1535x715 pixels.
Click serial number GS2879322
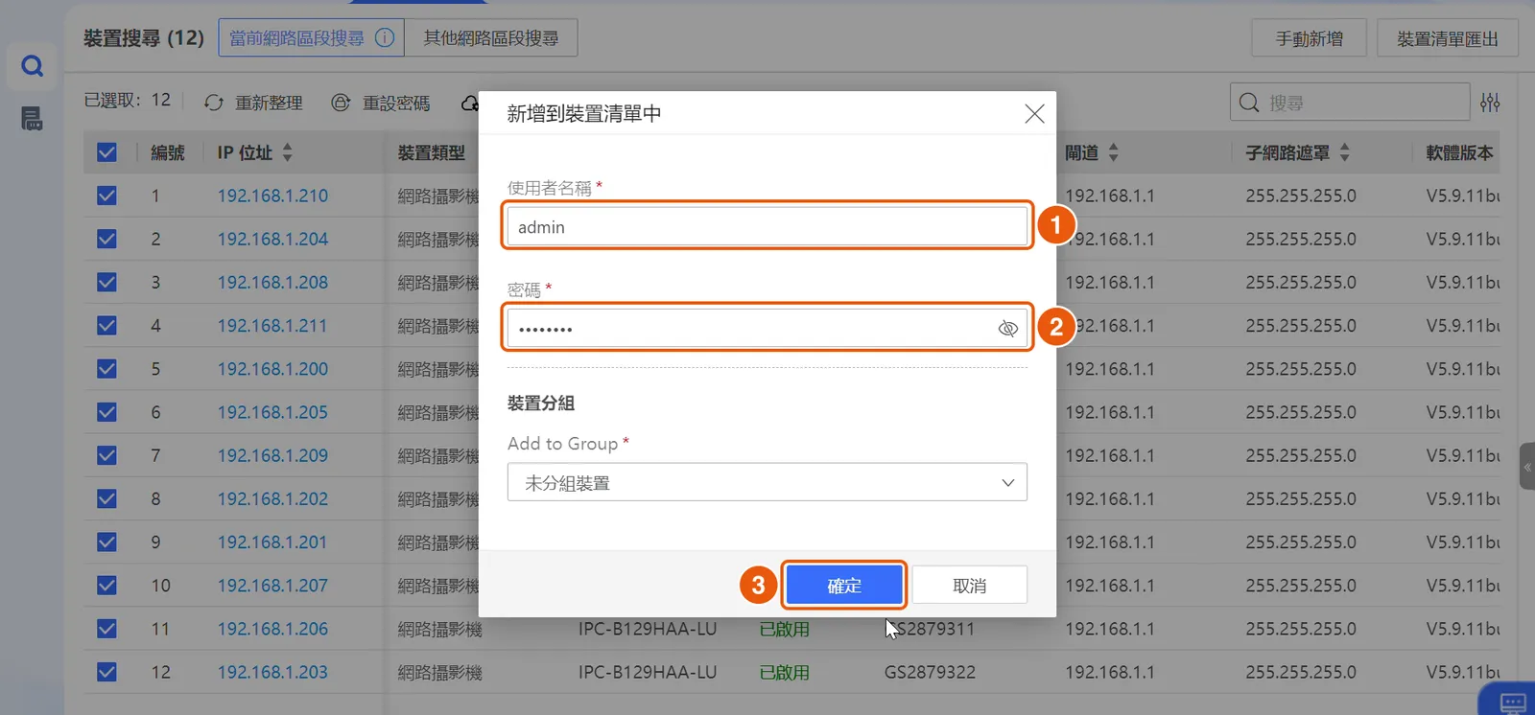pos(930,672)
